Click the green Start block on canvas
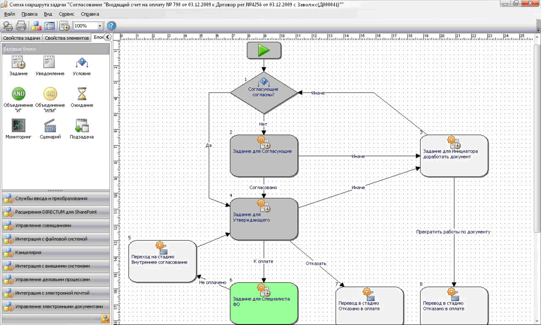Viewport: 541px width, 325px height. pyautogui.click(x=264, y=50)
